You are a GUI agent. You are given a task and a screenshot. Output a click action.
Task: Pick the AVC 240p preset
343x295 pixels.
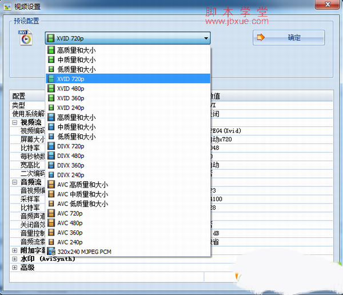tap(128, 242)
